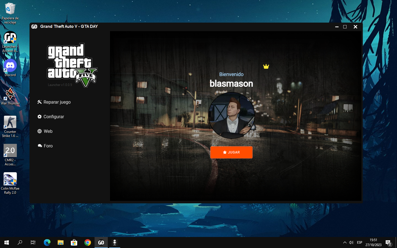
Task: Click the Grand Theft Auto V logo
Action: click(x=72, y=65)
